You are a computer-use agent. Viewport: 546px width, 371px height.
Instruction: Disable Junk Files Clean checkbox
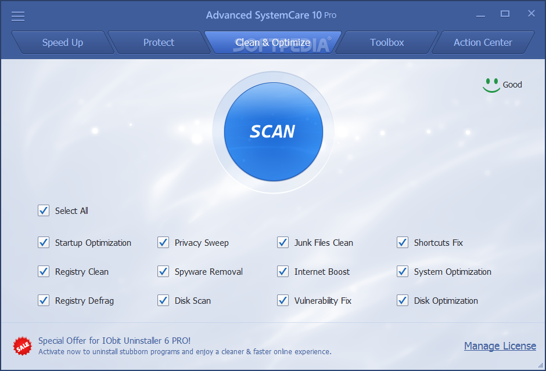pos(283,242)
